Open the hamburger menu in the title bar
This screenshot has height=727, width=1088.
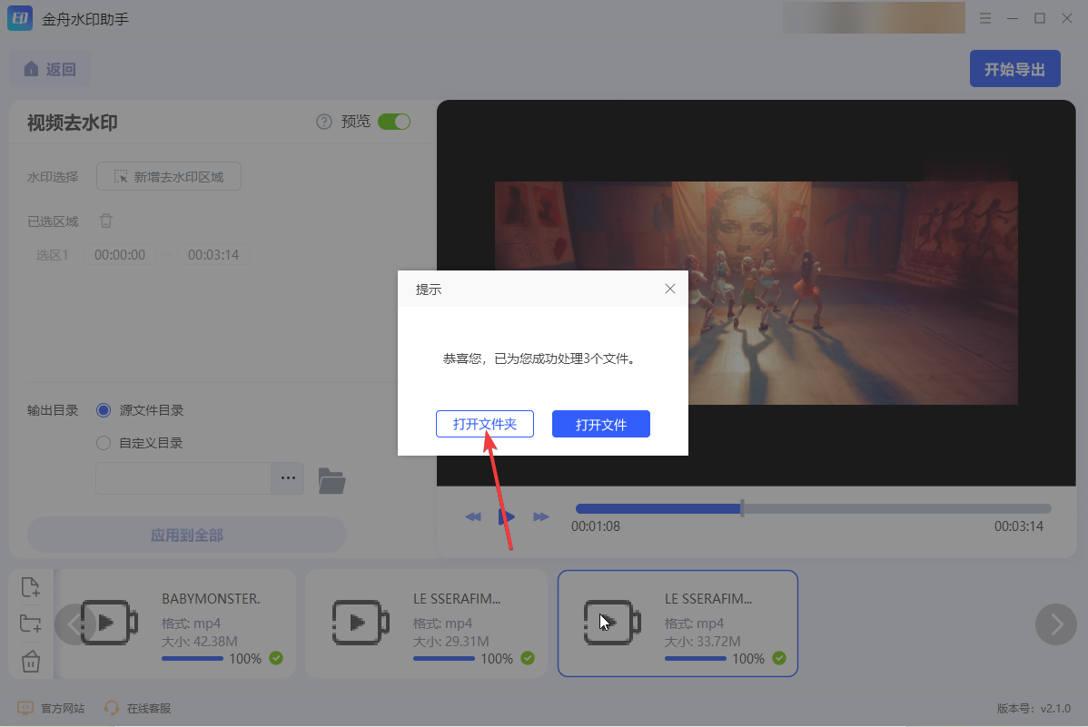click(x=985, y=19)
